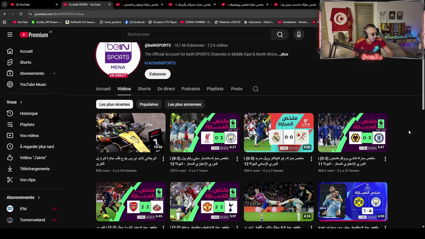The image size is (425, 239).
Task: Switch to the Playlists channel tab
Action: (215, 89)
